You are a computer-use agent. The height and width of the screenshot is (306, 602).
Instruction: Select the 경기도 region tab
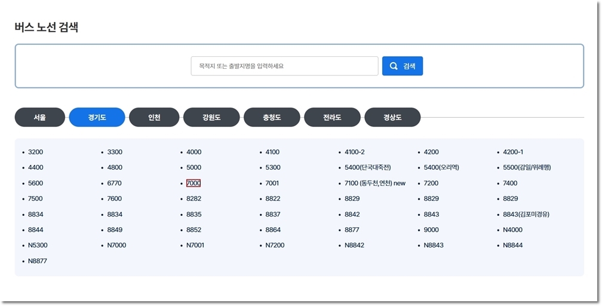point(97,118)
